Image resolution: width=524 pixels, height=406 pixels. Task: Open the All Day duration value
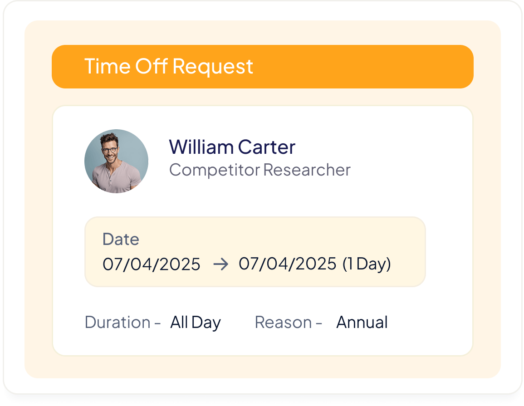(x=196, y=322)
